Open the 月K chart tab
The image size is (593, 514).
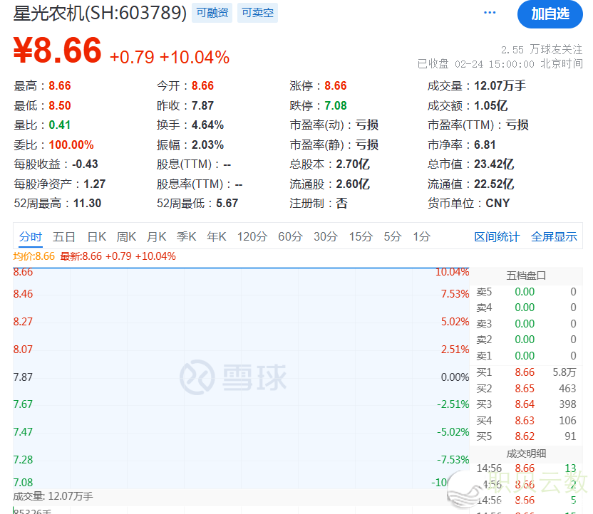coord(157,237)
